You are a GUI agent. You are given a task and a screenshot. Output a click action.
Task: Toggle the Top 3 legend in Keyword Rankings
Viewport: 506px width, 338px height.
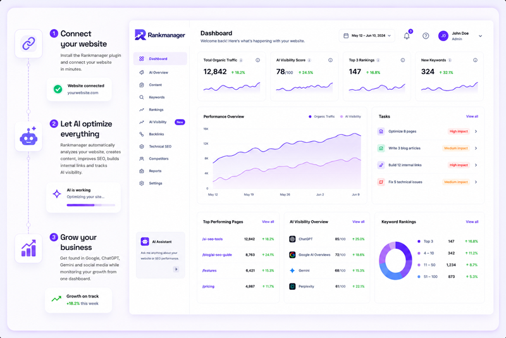[x=425, y=241]
